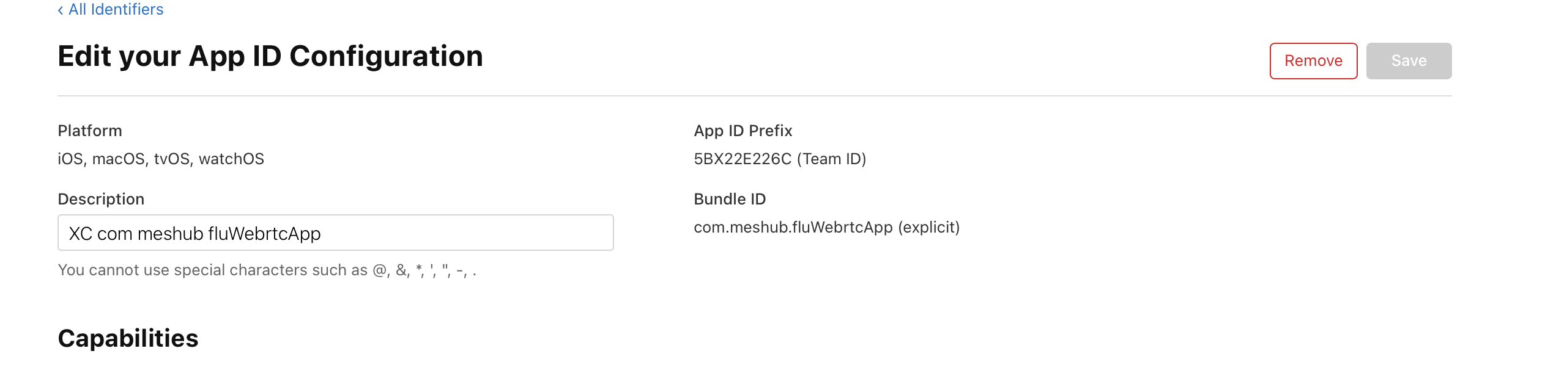The width and height of the screenshot is (1567, 376).
Task: Go back to All Identifiers
Action: 116,10
